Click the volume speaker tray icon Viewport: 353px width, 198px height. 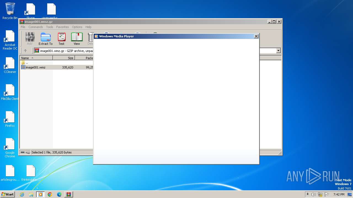(314, 194)
